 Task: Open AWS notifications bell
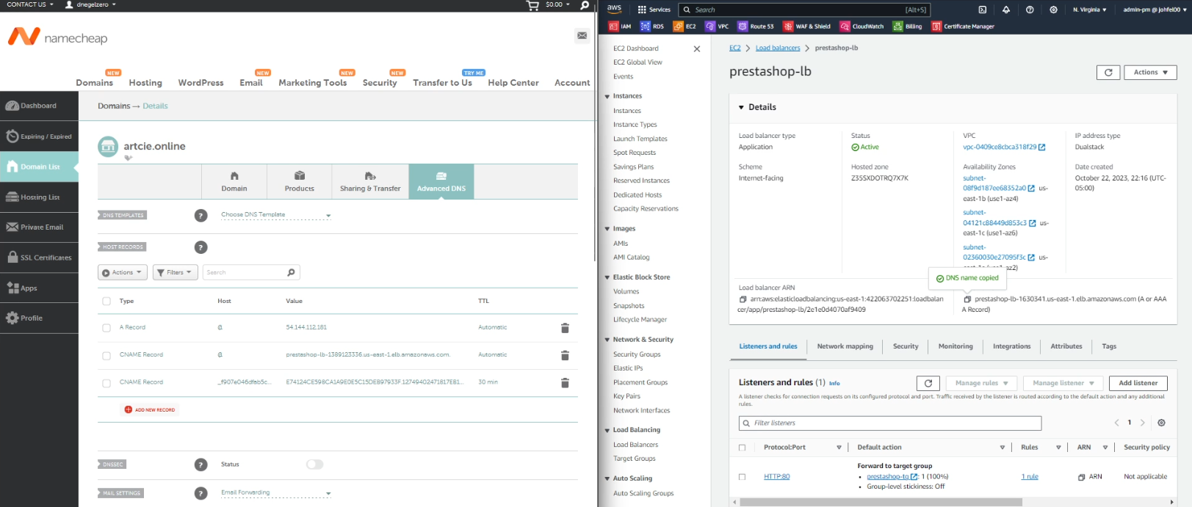coord(1006,10)
